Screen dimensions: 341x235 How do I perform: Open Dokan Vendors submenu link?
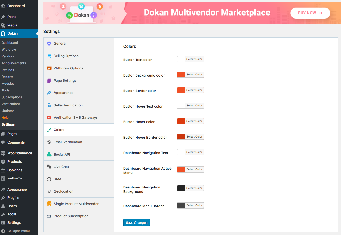8,56
